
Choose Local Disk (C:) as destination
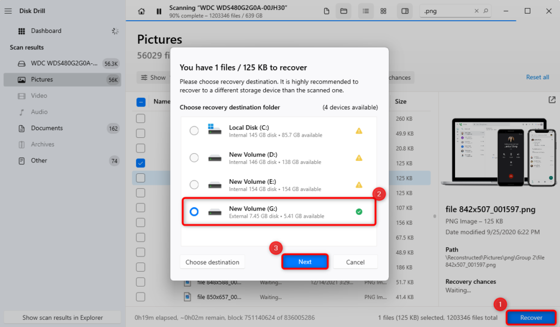coord(194,131)
